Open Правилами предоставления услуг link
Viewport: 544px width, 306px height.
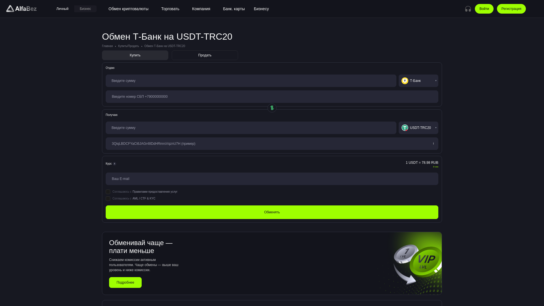155,192
